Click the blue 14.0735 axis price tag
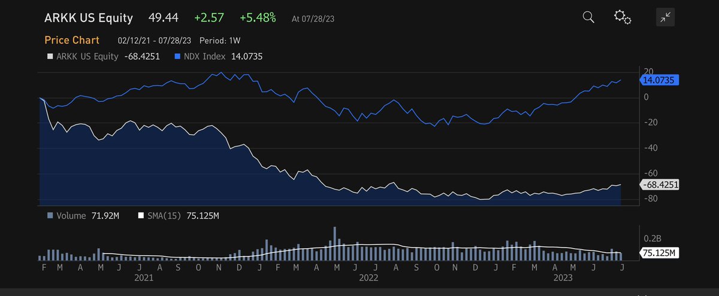This screenshot has width=719, height=296. click(658, 80)
